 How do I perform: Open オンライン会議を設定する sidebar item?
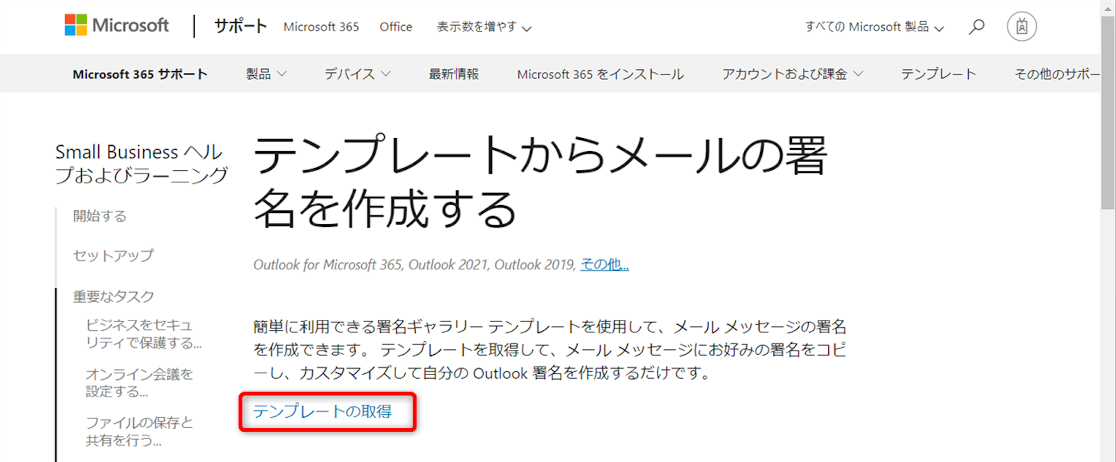(139, 383)
